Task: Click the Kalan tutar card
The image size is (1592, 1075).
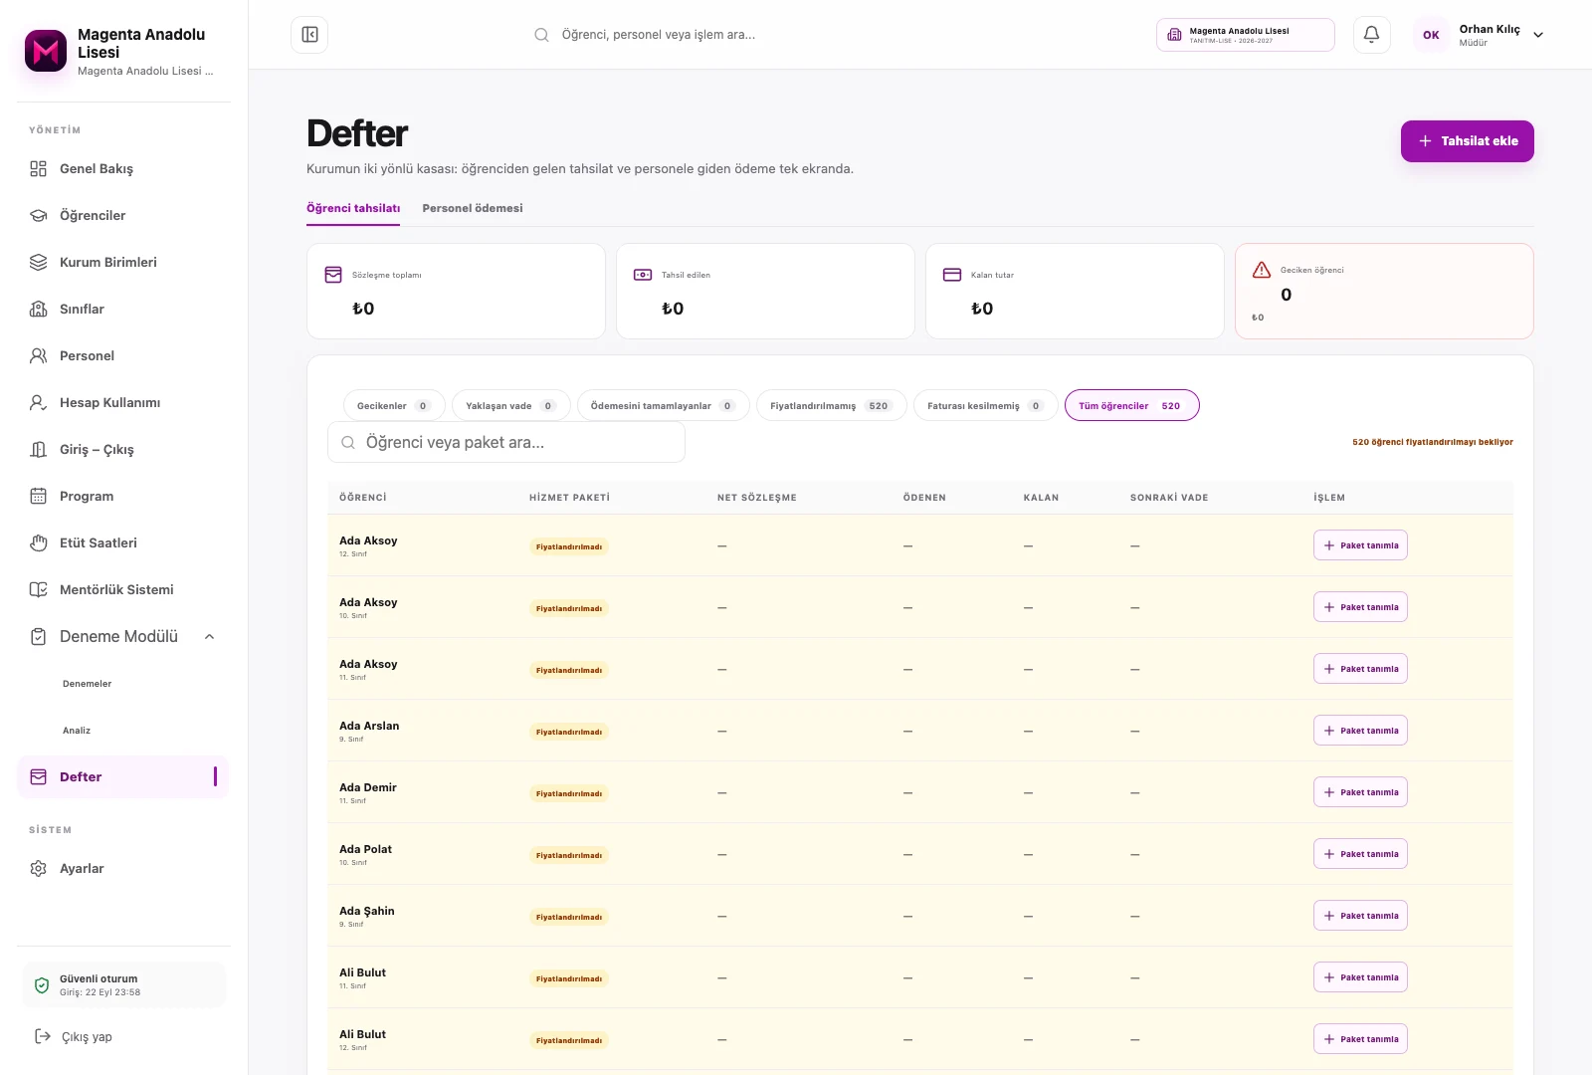Action: (x=1075, y=292)
